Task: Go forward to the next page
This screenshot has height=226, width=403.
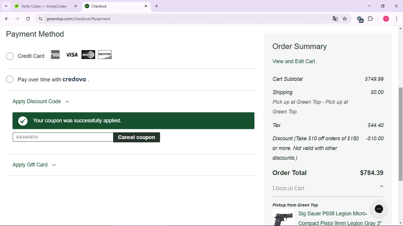Action: tap(17, 19)
